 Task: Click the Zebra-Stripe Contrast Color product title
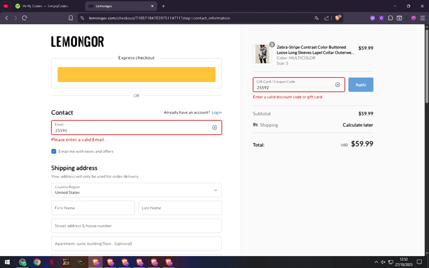(315, 50)
